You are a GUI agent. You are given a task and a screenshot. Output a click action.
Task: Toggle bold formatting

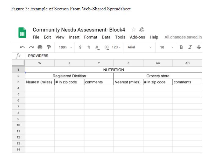coord(181,47)
